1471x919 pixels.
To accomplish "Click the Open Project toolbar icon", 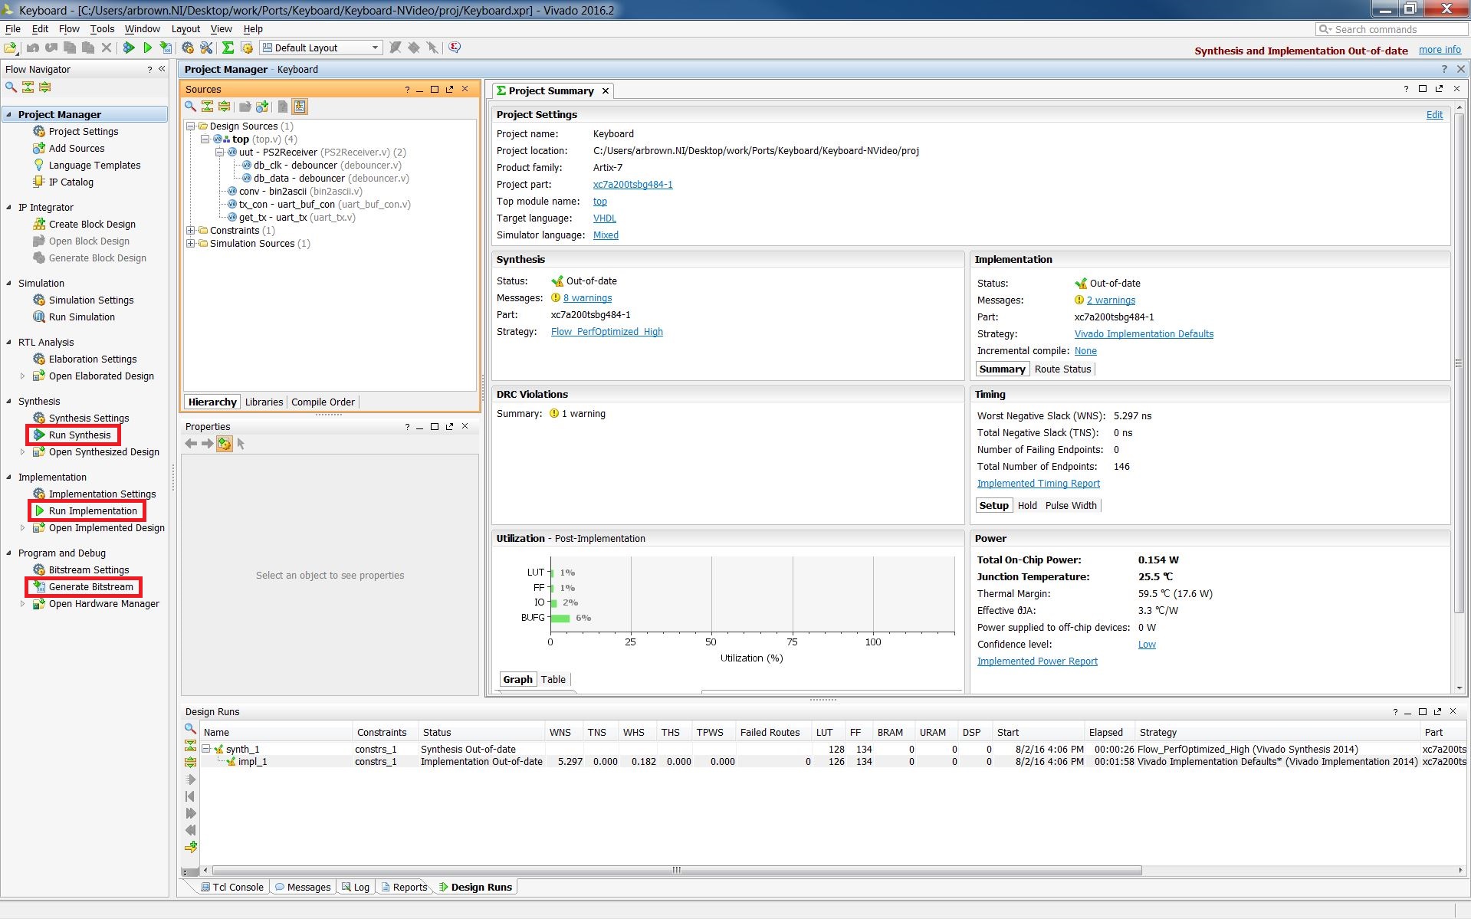I will [x=11, y=48].
